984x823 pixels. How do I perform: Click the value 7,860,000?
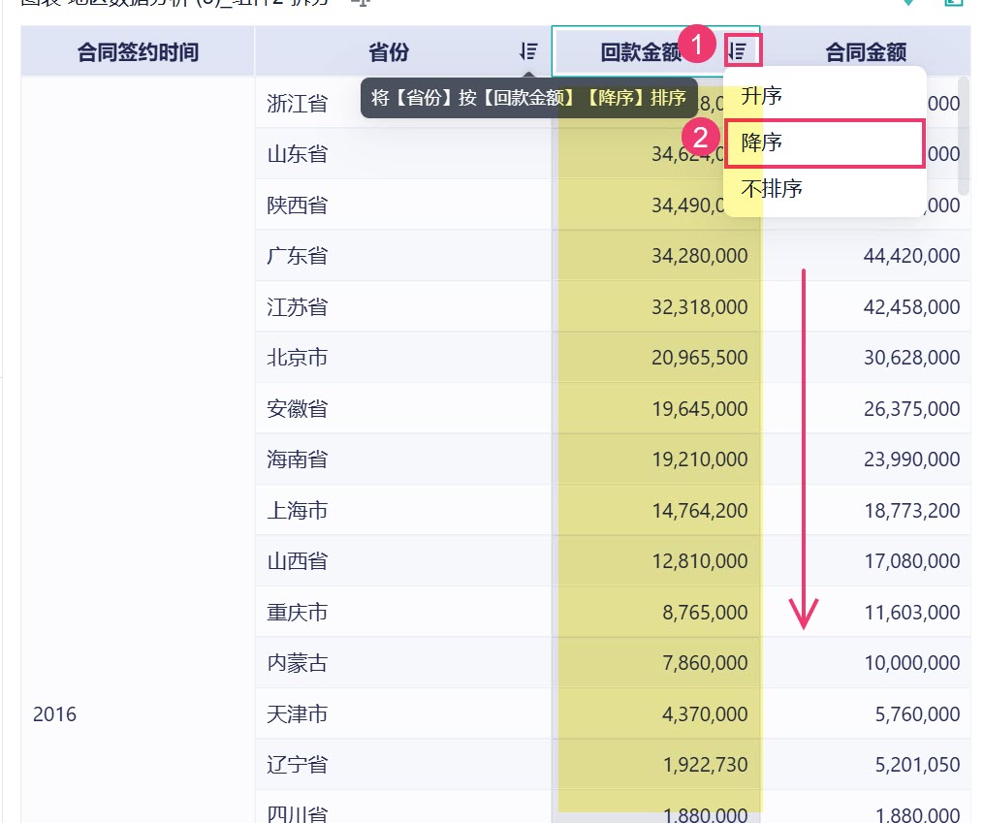pos(705,662)
